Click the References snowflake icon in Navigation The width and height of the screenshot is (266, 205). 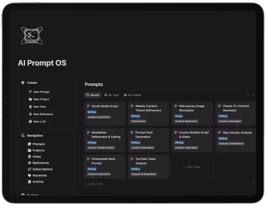pos(29,163)
